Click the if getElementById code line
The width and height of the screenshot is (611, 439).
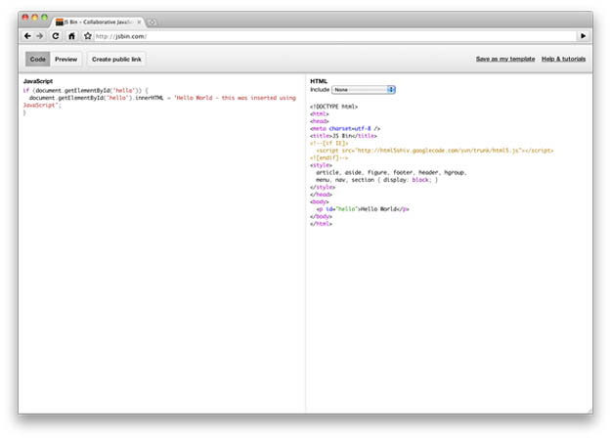[x=85, y=91]
